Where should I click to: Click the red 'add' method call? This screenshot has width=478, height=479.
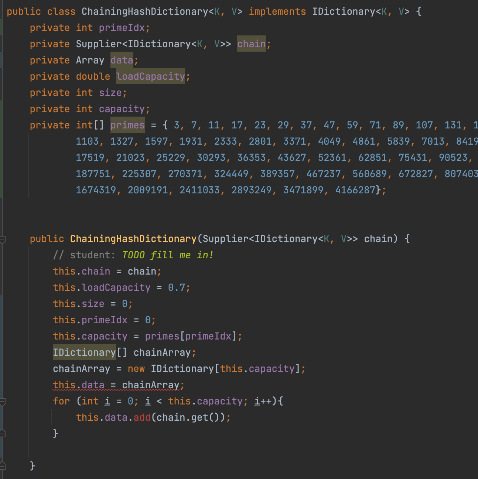tap(142, 417)
